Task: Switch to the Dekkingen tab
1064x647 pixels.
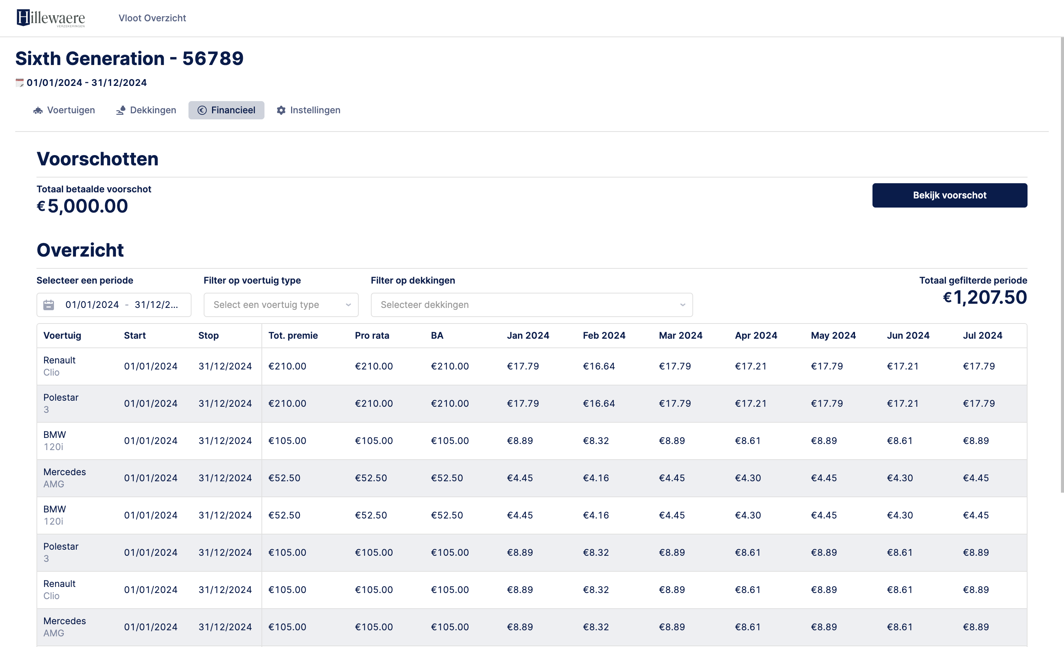Action: pos(146,110)
